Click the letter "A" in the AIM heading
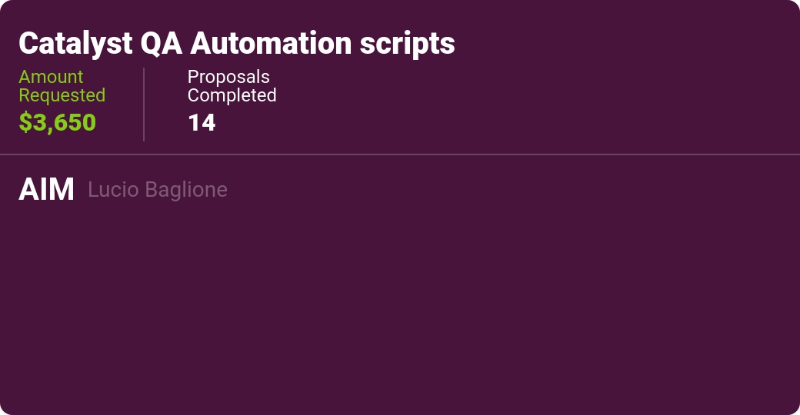 [28, 190]
